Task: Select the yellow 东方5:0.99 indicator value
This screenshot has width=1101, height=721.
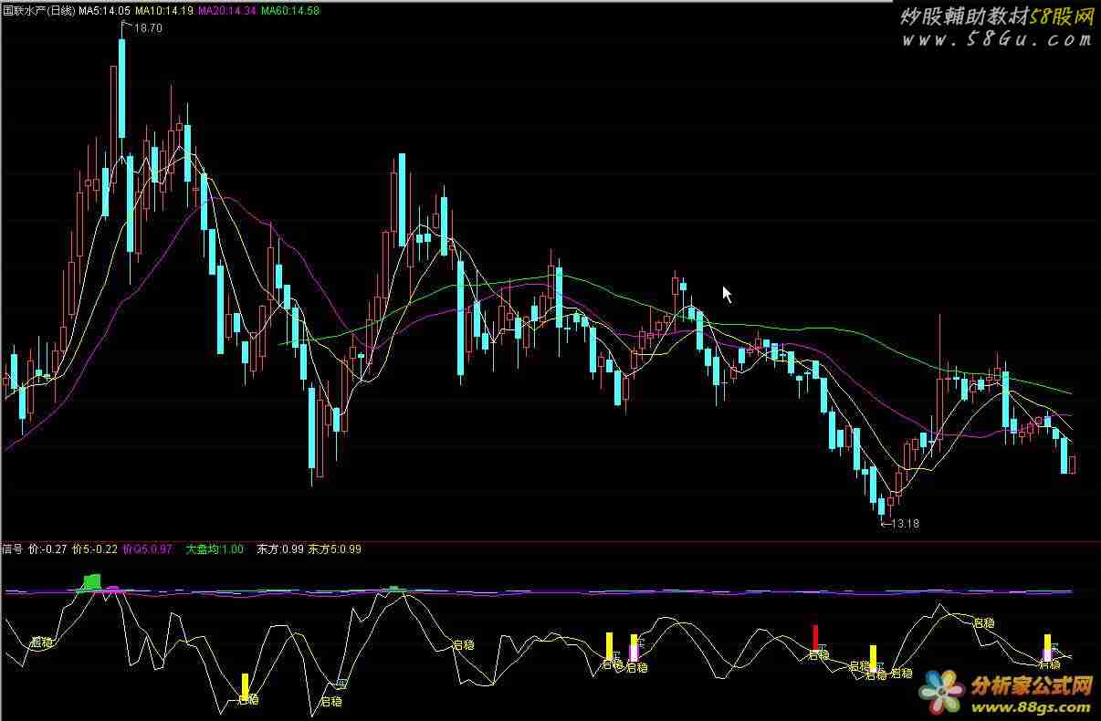Action: coord(335,549)
